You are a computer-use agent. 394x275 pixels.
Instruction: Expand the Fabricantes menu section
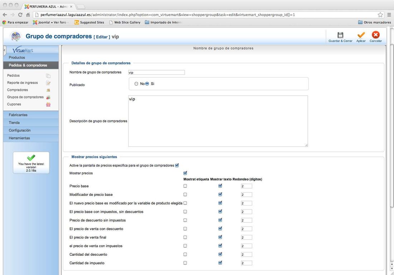(x=31, y=115)
